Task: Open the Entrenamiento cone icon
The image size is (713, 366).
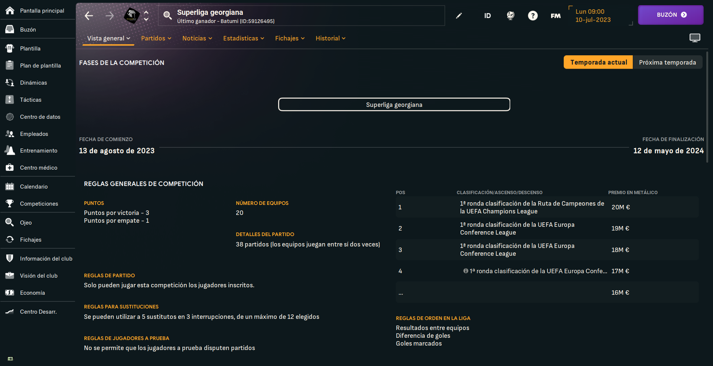Action: pyautogui.click(x=10, y=150)
